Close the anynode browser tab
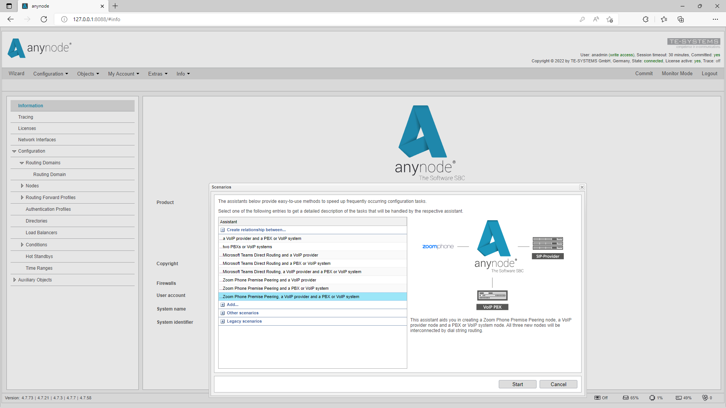The image size is (726, 408). coord(102,6)
